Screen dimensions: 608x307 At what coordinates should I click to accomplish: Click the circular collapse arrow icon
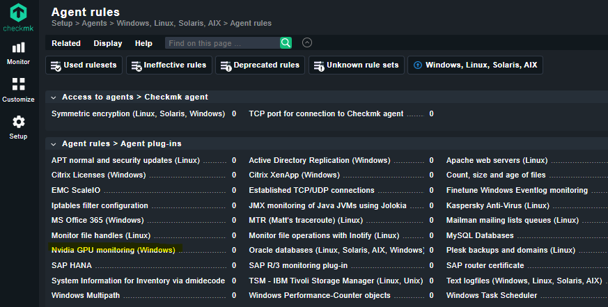[x=307, y=42]
